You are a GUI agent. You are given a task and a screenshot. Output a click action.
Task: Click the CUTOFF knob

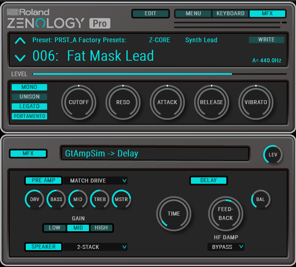tap(79, 102)
